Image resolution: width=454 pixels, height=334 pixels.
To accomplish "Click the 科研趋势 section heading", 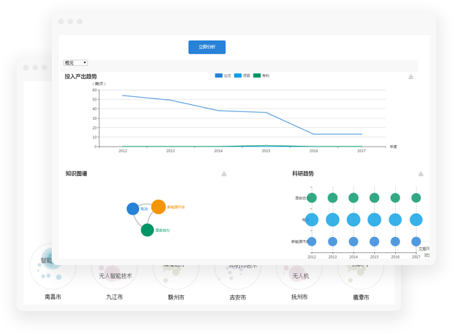I will coord(303,173).
